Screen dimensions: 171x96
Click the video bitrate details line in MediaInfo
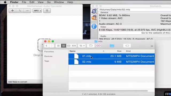click(135, 30)
